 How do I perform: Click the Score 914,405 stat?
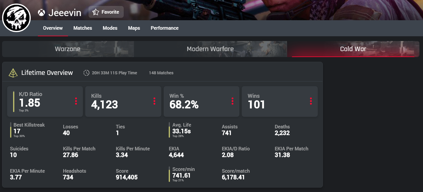127,174
